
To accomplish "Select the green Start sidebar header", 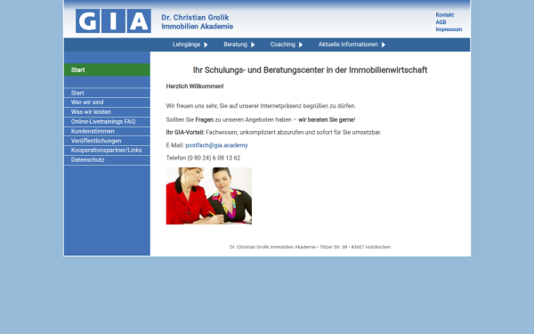I will 107,69.
